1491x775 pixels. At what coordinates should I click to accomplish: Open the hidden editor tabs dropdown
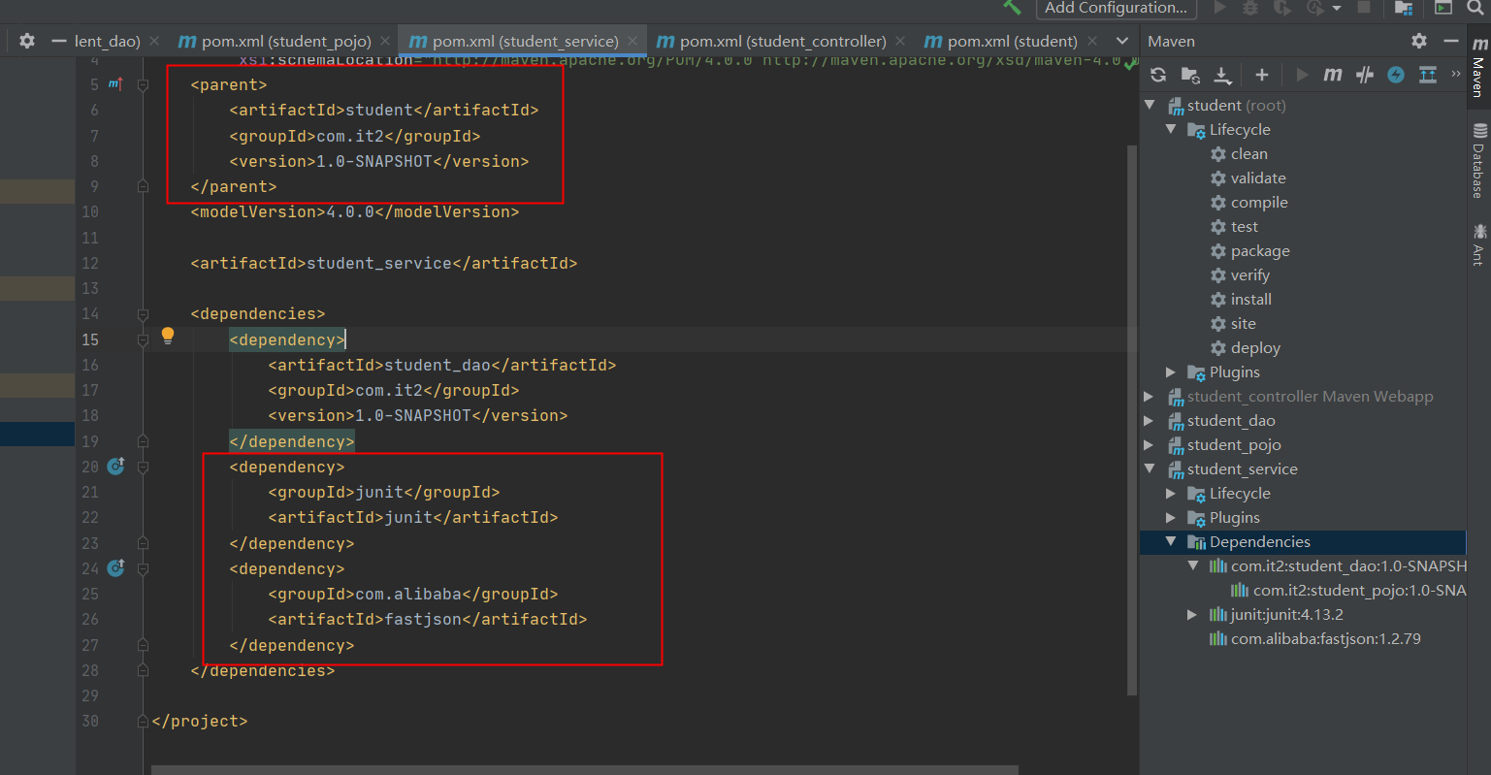click(x=1122, y=41)
